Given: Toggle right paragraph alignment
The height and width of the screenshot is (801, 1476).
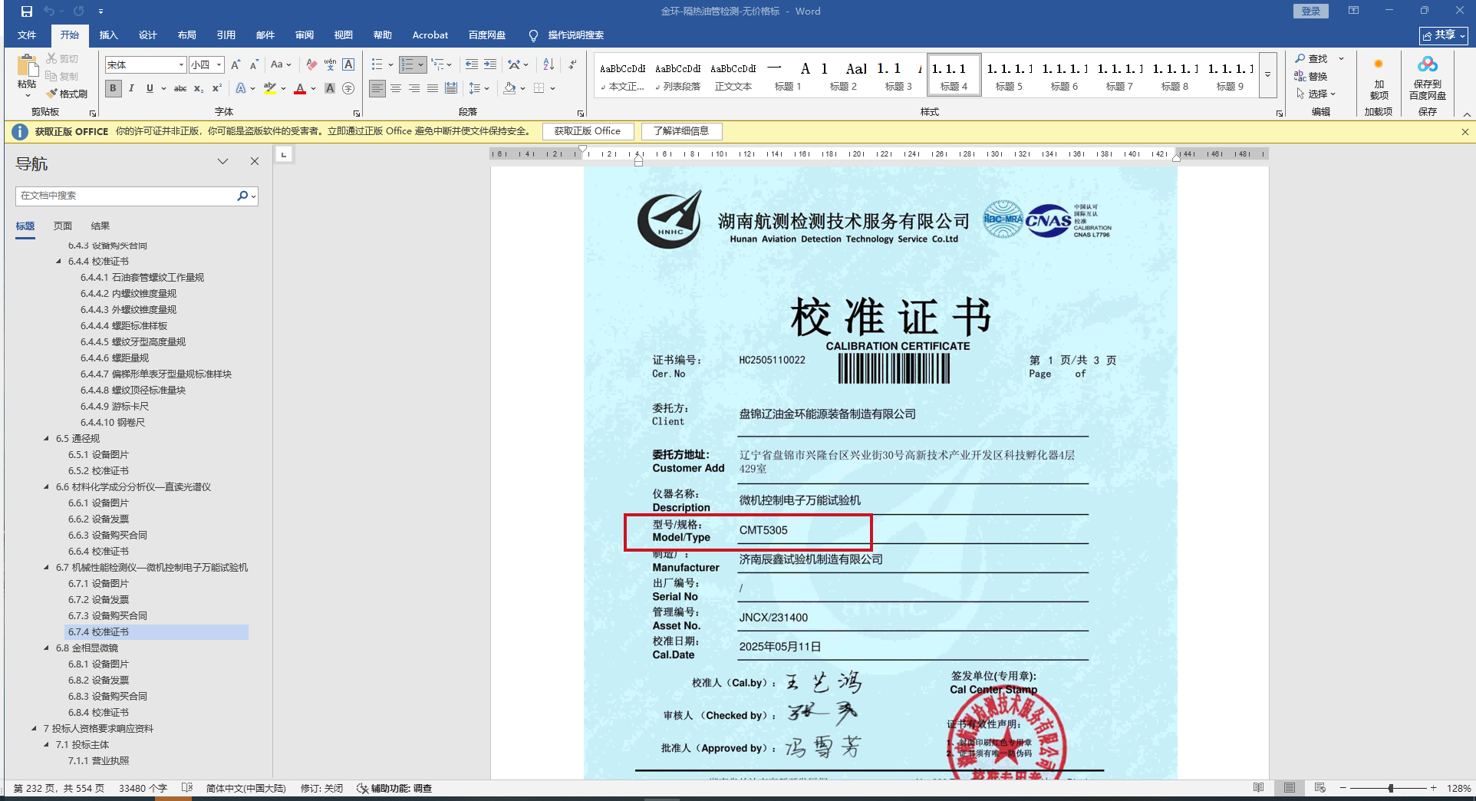Looking at the screenshot, I should click(x=414, y=88).
